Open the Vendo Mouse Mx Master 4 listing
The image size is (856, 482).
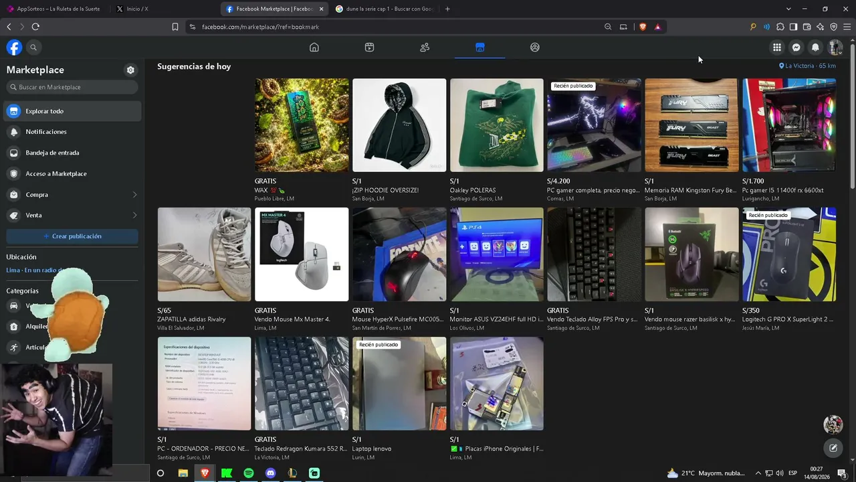[x=302, y=254]
